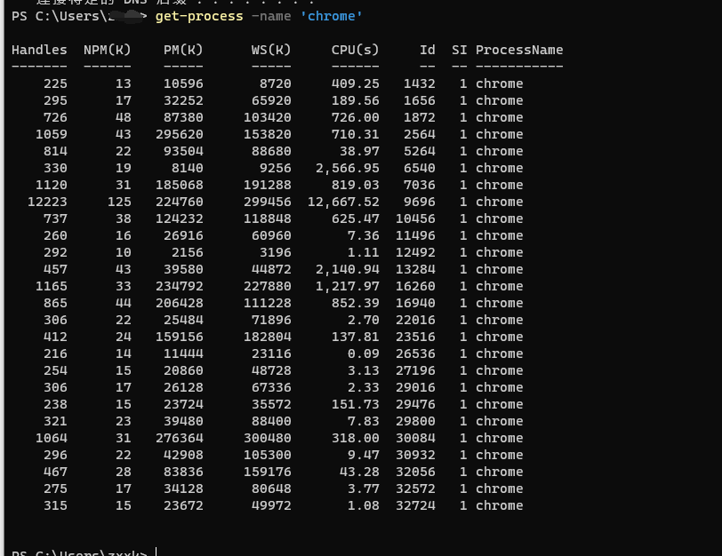Click the Id column header
722x556 pixels.
coord(428,50)
